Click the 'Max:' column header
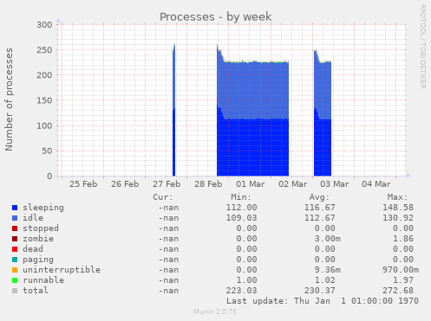This screenshot has width=431, height=321. [397, 197]
